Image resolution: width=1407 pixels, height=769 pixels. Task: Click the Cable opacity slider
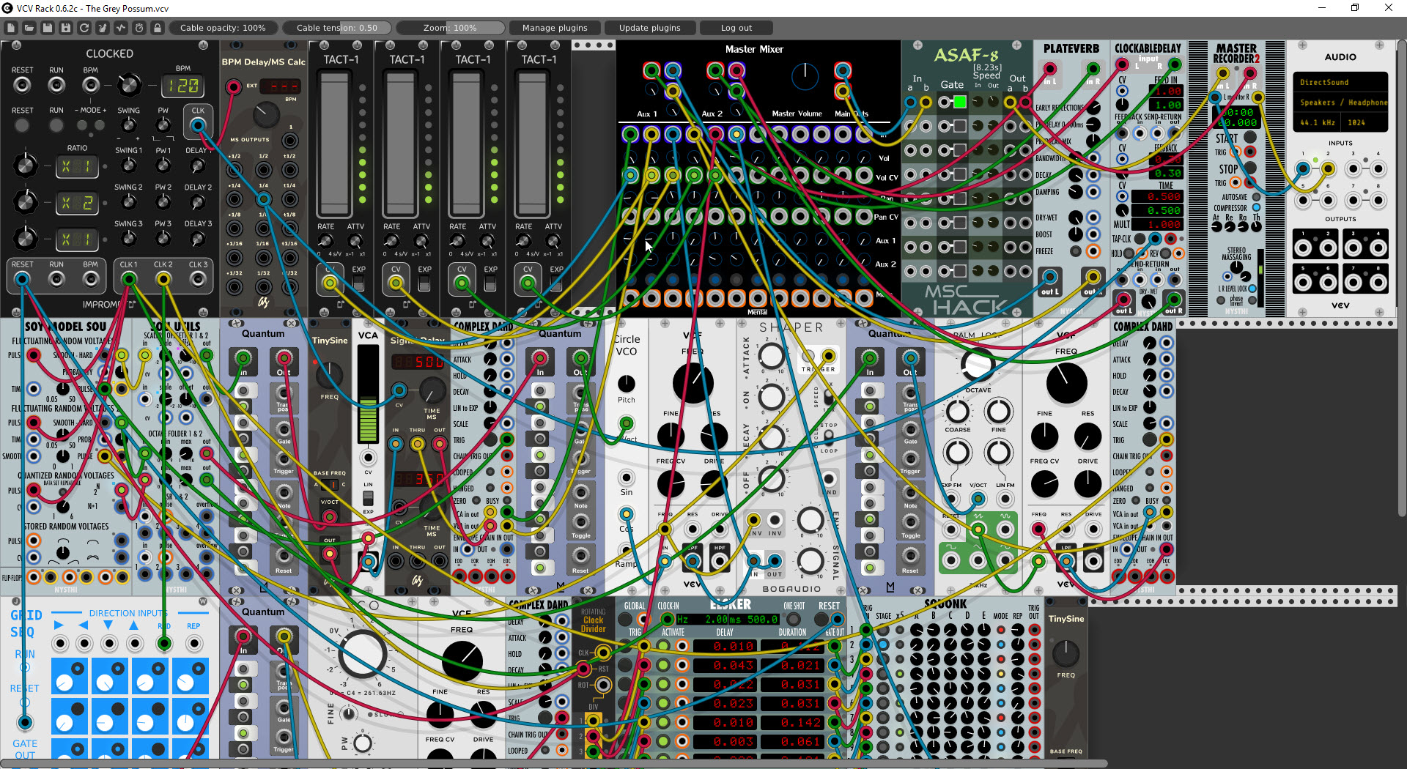(224, 28)
